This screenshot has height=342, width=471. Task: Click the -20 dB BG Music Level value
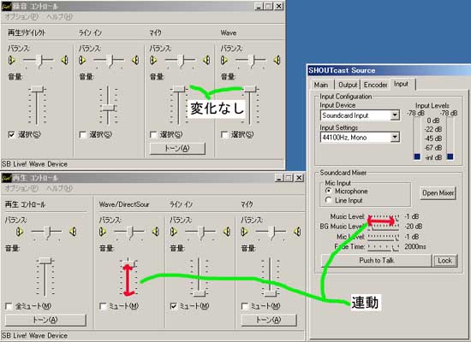point(414,227)
